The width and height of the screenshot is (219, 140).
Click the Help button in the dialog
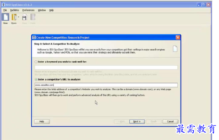pyautogui.click(x=42, y=122)
